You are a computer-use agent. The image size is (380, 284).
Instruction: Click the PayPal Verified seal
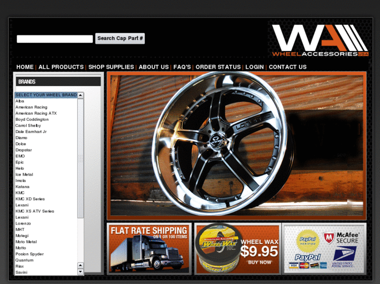click(308, 241)
